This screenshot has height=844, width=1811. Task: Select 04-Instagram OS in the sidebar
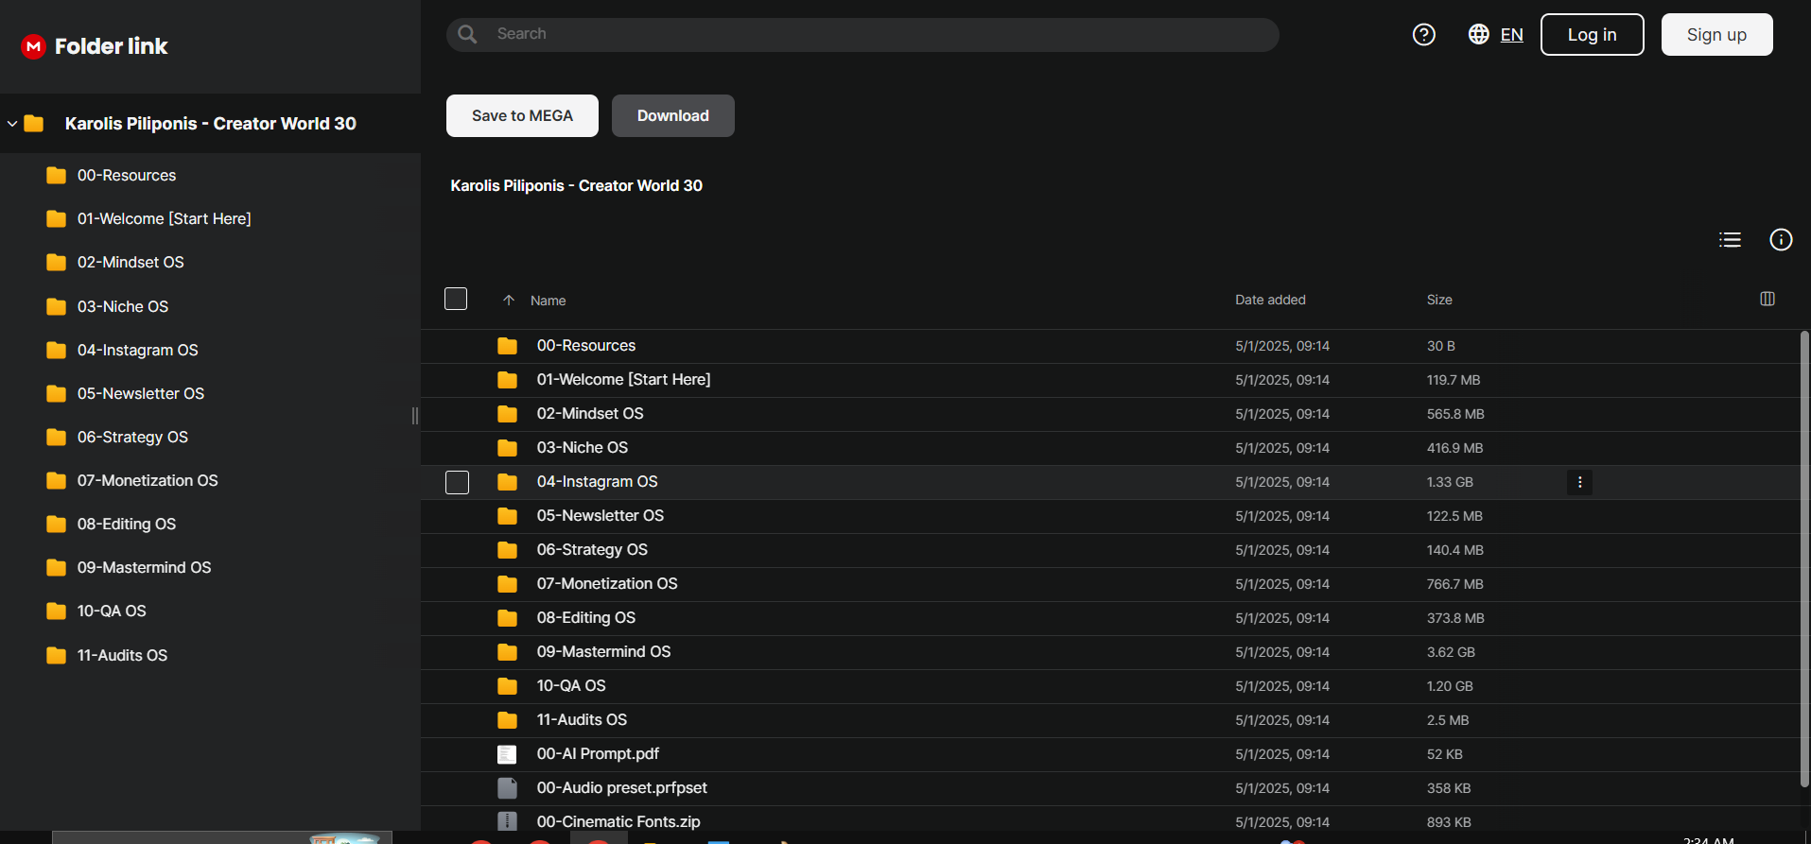138,351
